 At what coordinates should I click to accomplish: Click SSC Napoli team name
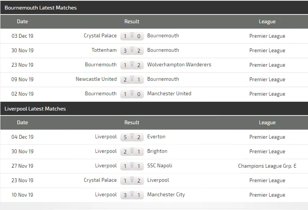click(x=160, y=166)
